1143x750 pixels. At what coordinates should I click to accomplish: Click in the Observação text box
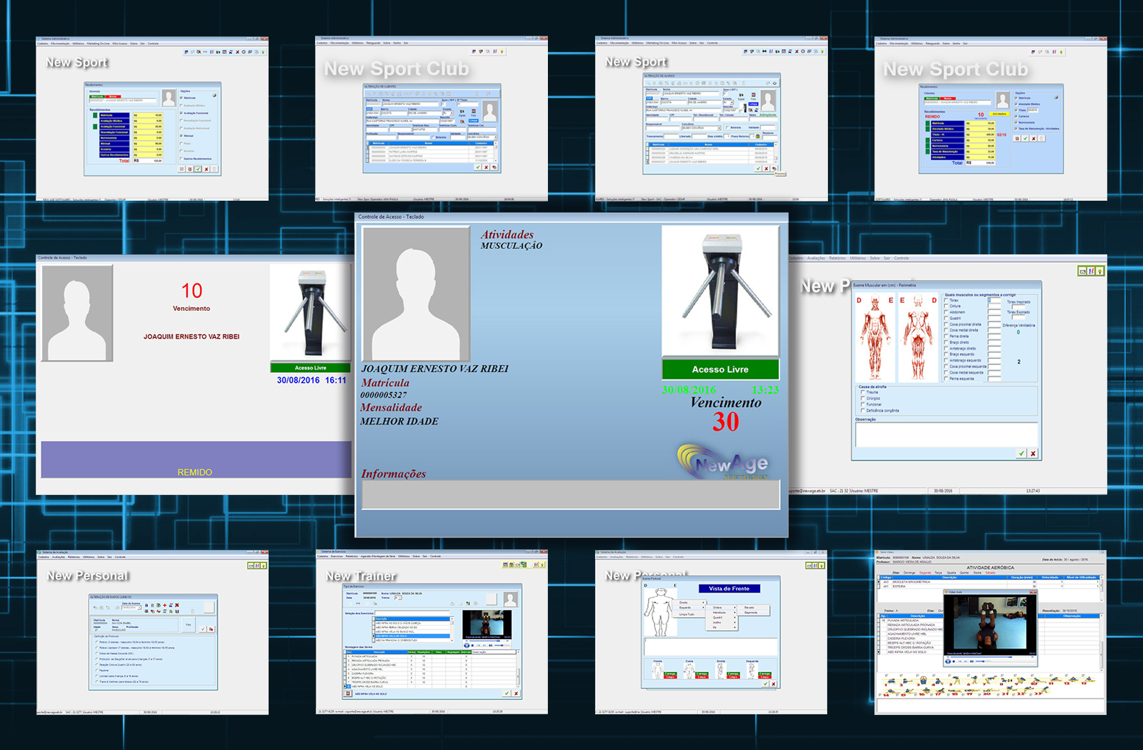947,434
